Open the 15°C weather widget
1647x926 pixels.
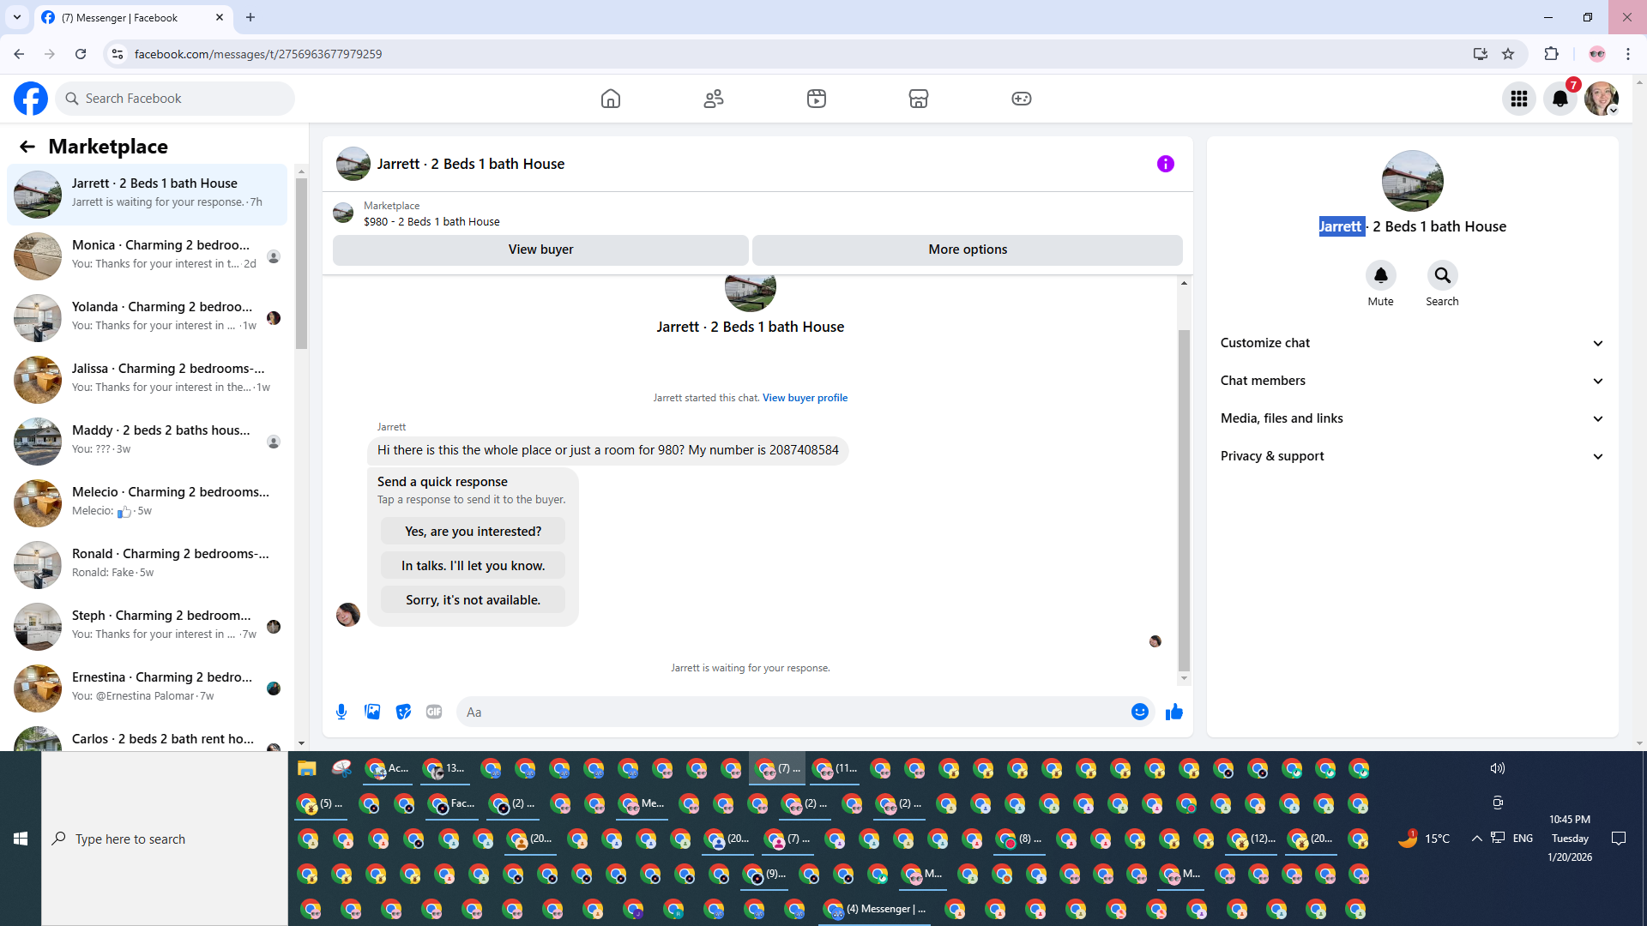(1424, 839)
